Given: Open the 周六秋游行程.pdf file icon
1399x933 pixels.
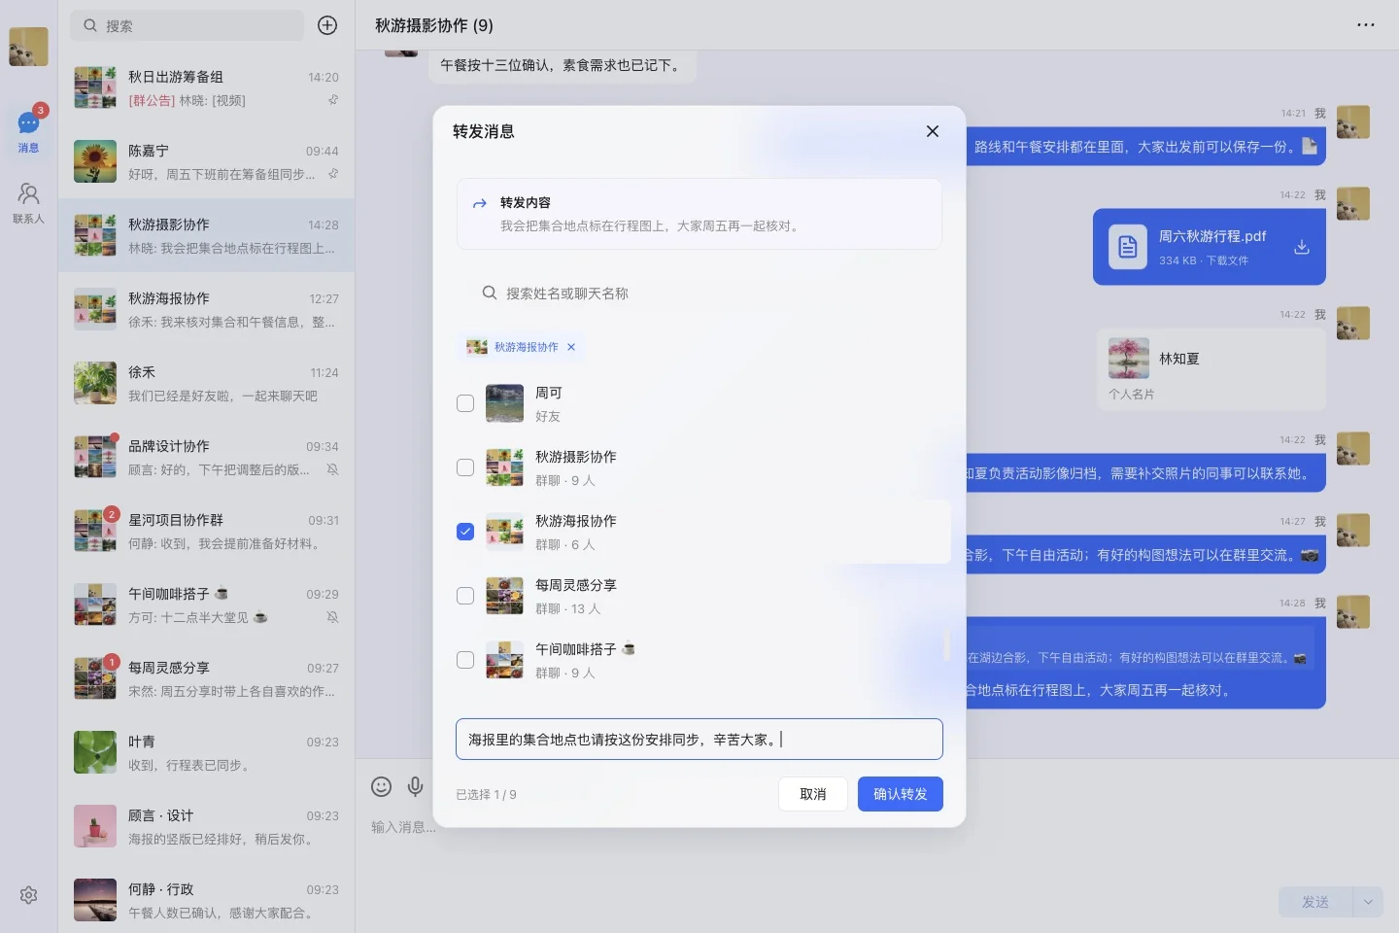Looking at the screenshot, I should pos(1127,247).
